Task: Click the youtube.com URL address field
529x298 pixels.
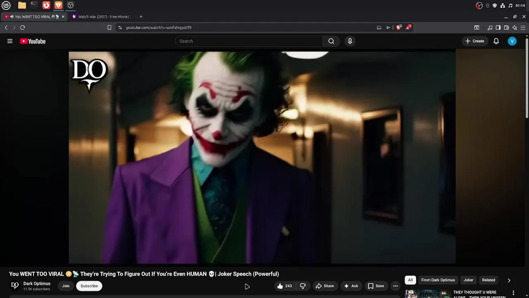Action: pyautogui.click(x=248, y=27)
